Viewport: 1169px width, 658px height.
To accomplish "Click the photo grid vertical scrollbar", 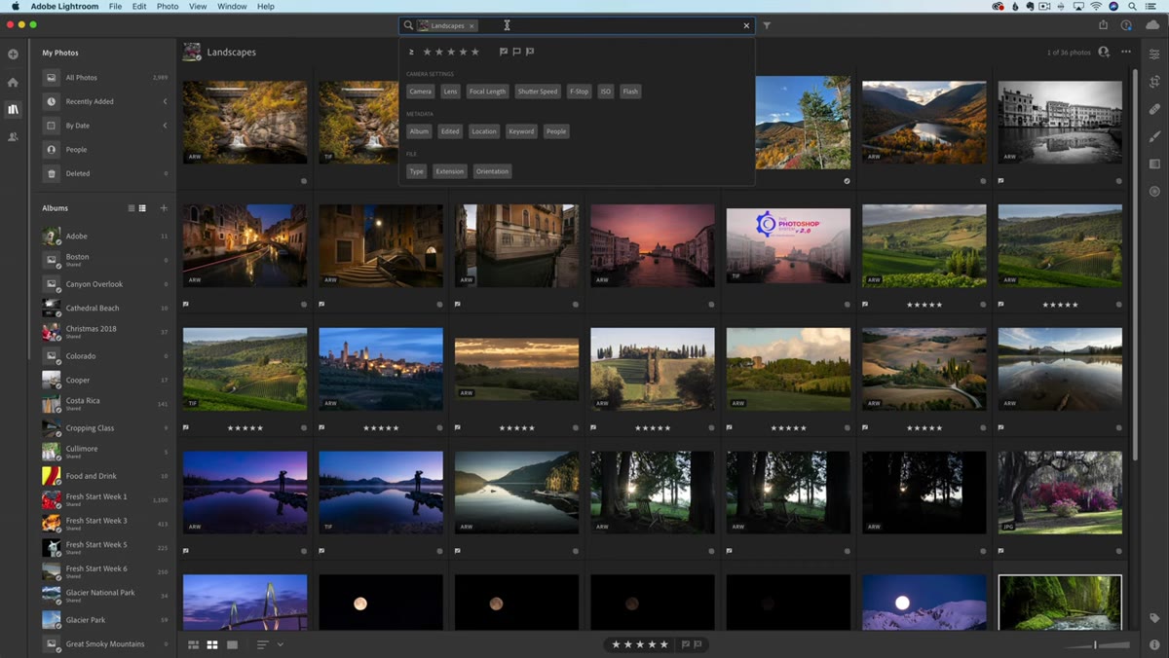I will point(1135,263).
